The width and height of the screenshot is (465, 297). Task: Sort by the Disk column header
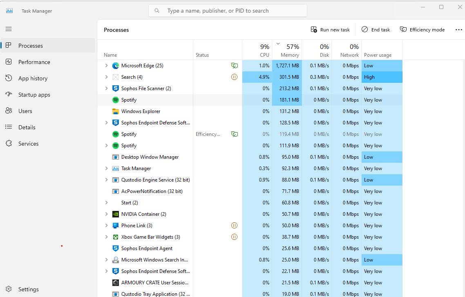317,50
